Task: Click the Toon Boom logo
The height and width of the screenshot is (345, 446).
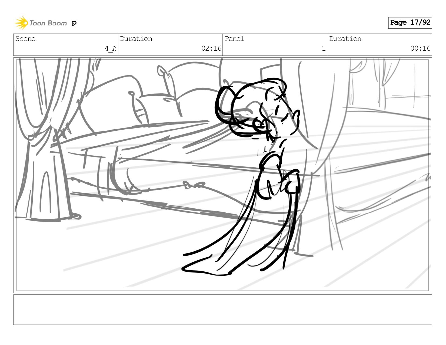Action: point(41,23)
